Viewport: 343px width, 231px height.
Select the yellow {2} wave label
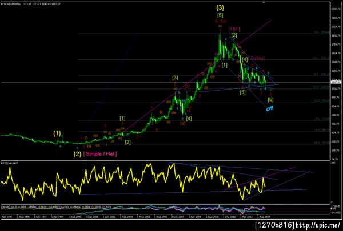[x=77, y=154]
